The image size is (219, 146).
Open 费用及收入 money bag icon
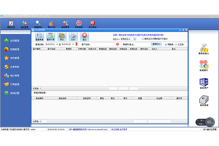point(204,49)
